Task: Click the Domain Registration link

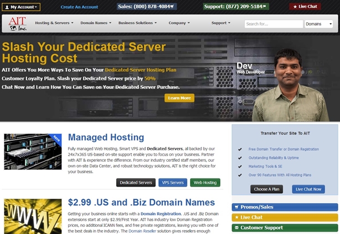Action: point(161,214)
